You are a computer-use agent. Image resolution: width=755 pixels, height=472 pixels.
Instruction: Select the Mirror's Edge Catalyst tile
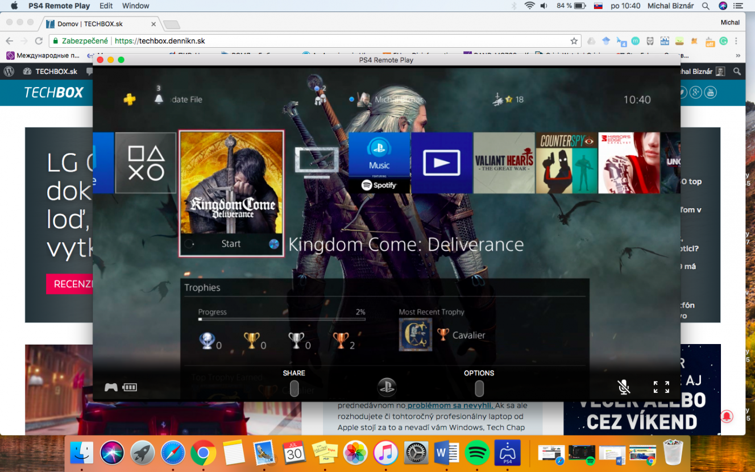pyautogui.click(x=629, y=163)
